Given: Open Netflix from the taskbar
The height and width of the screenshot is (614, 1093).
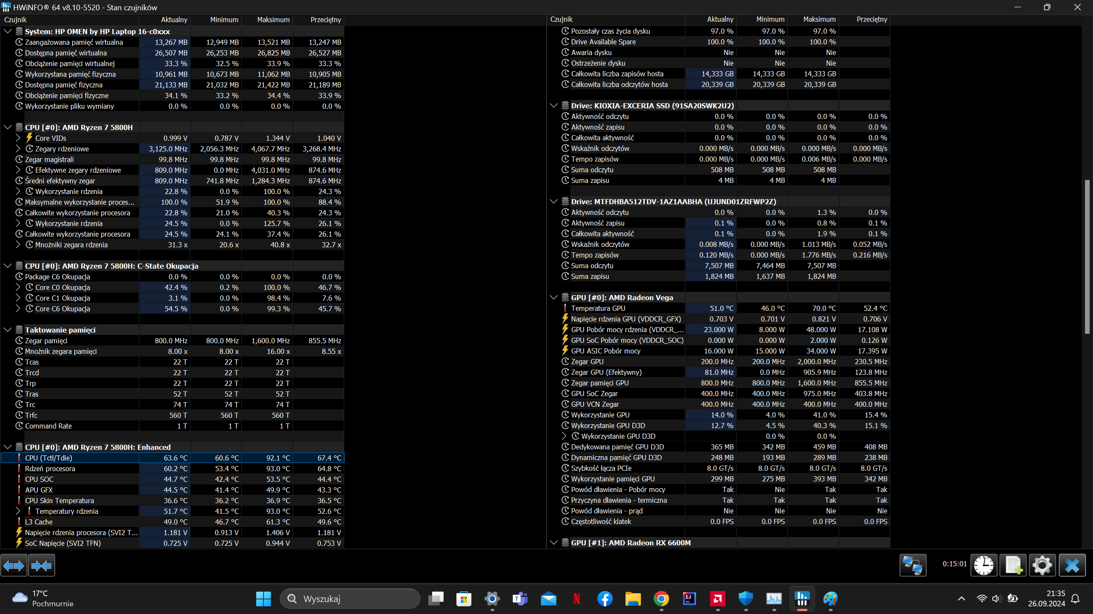Looking at the screenshot, I should (x=577, y=599).
